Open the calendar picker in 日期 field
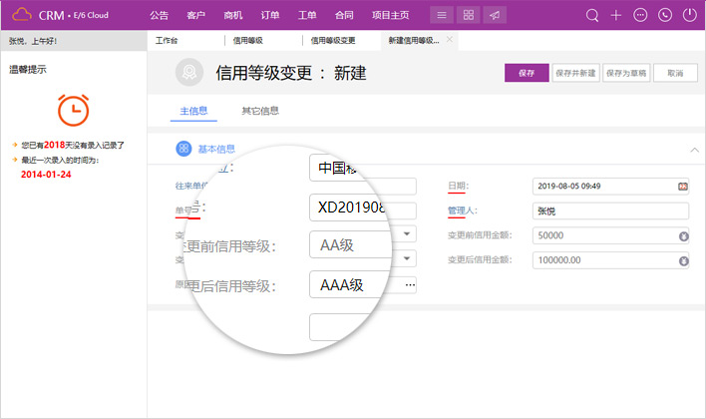Image resolution: width=706 pixels, height=419 pixels. coord(683,187)
